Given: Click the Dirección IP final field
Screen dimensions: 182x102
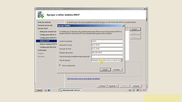Looking at the screenshot, I should 107,49.
